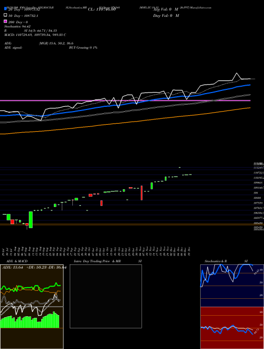Select the '200 Day = 0' legend text
This screenshot has height=349, width=264.
(18, 22)
